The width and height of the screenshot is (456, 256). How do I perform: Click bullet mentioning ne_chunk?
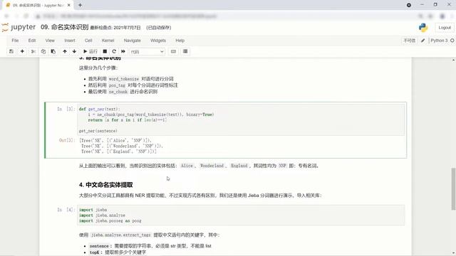tap(123, 92)
